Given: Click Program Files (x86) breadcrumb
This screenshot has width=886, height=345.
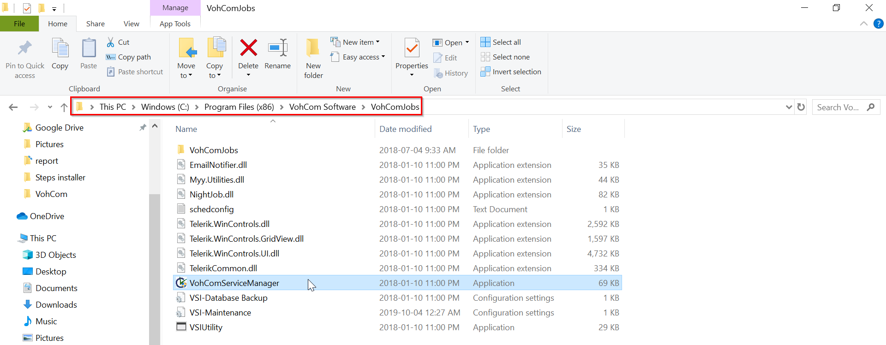Looking at the screenshot, I should tap(239, 107).
